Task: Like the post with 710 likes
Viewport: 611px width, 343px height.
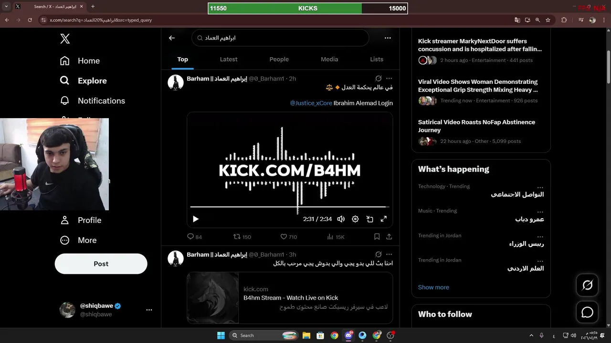Action: (288, 237)
